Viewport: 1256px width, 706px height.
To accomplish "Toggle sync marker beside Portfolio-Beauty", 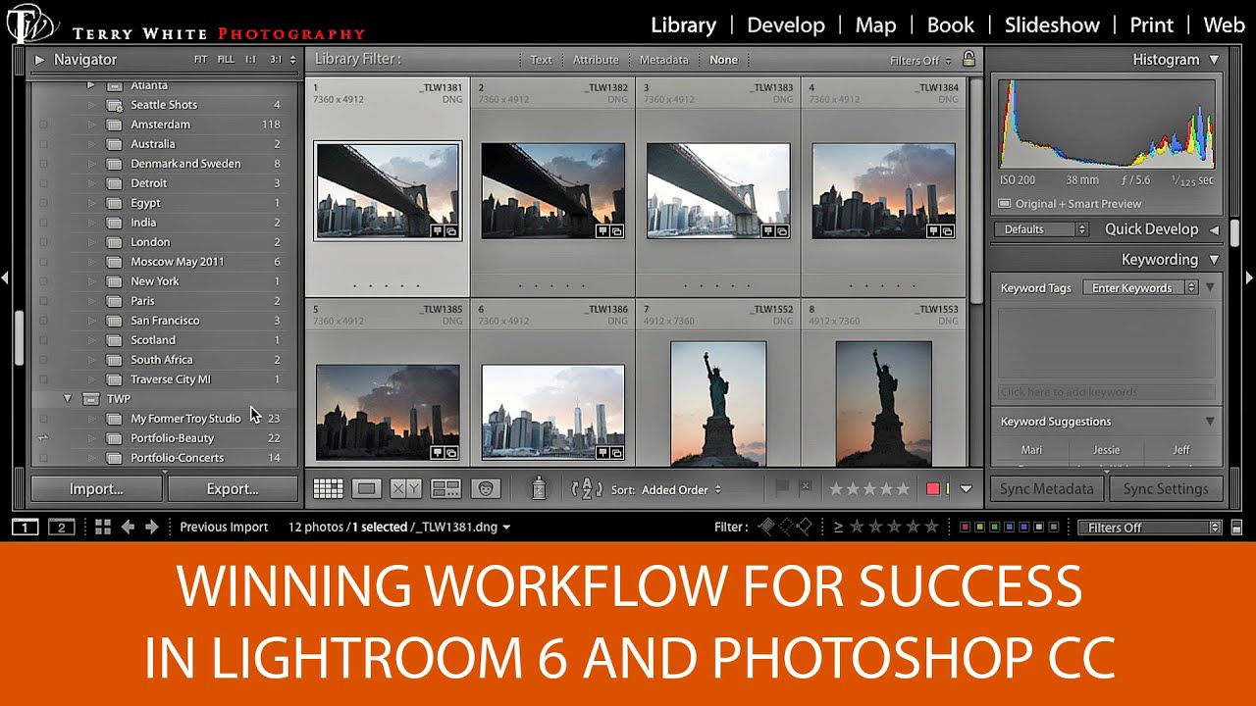I will click(x=43, y=438).
